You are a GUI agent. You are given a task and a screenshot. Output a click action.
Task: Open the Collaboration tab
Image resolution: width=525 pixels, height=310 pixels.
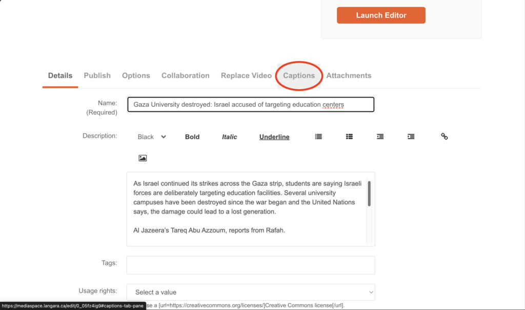pos(185,75)
